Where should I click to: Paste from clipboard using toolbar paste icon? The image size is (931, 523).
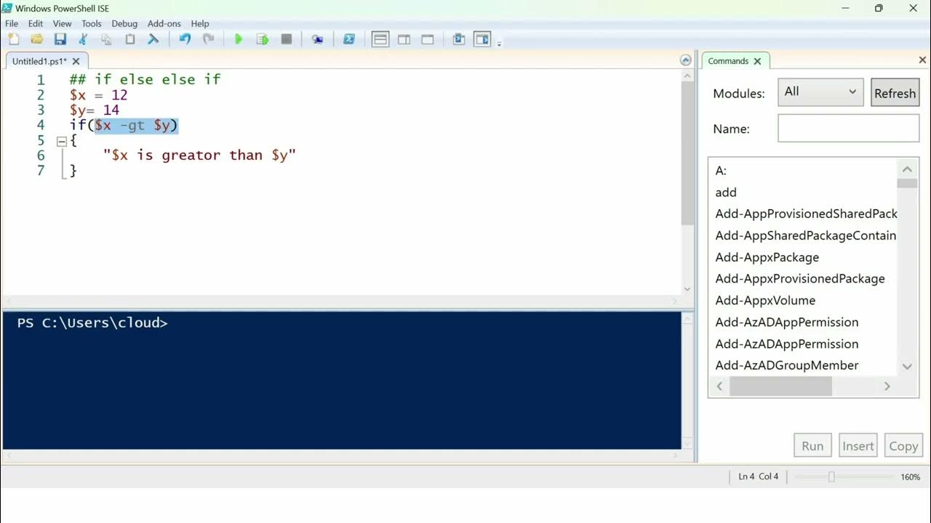pyautogui.click(x=130, y=39)
